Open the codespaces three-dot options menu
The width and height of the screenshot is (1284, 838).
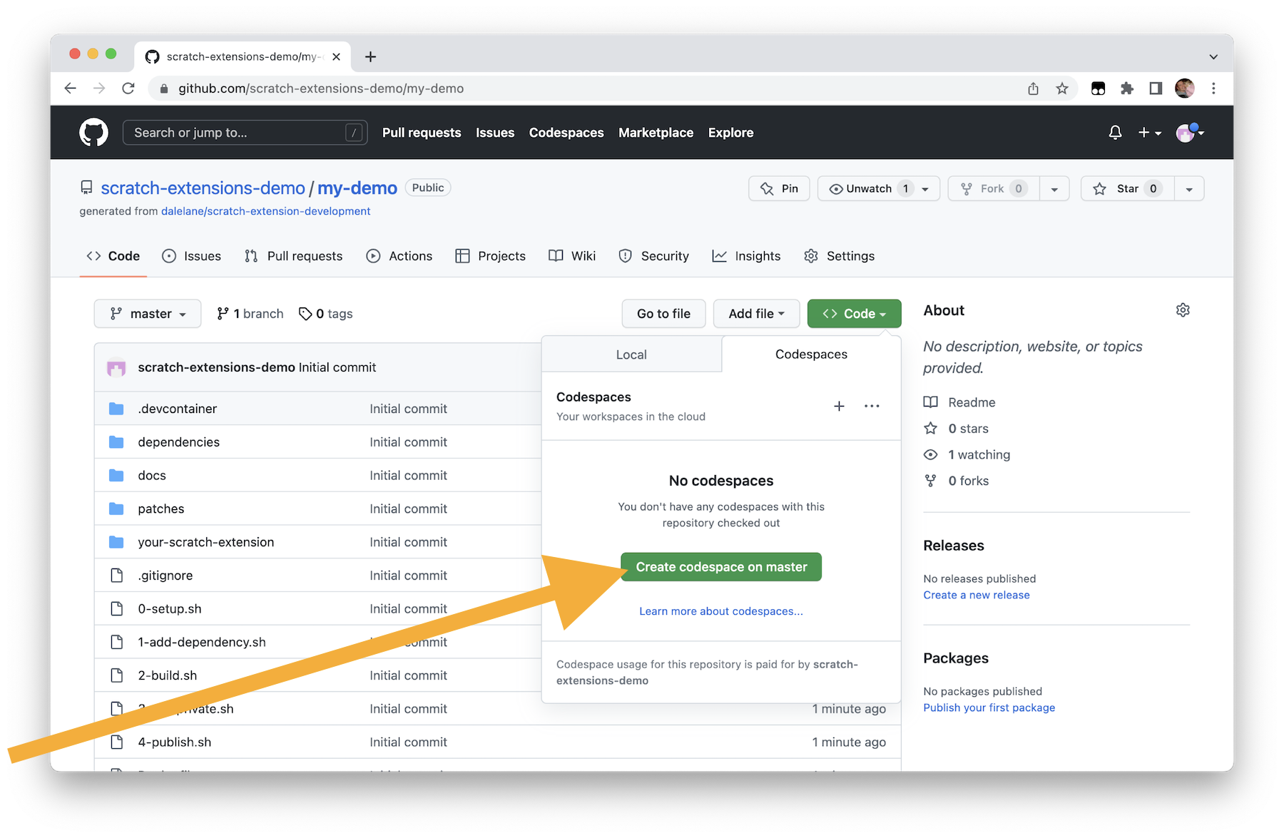(x=872, y=406)
